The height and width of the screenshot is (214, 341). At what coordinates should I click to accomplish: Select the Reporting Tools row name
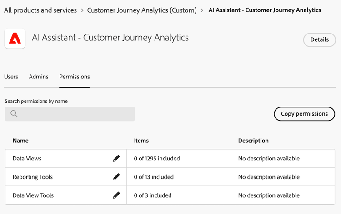pyautogui.click(x=33, y=177)
